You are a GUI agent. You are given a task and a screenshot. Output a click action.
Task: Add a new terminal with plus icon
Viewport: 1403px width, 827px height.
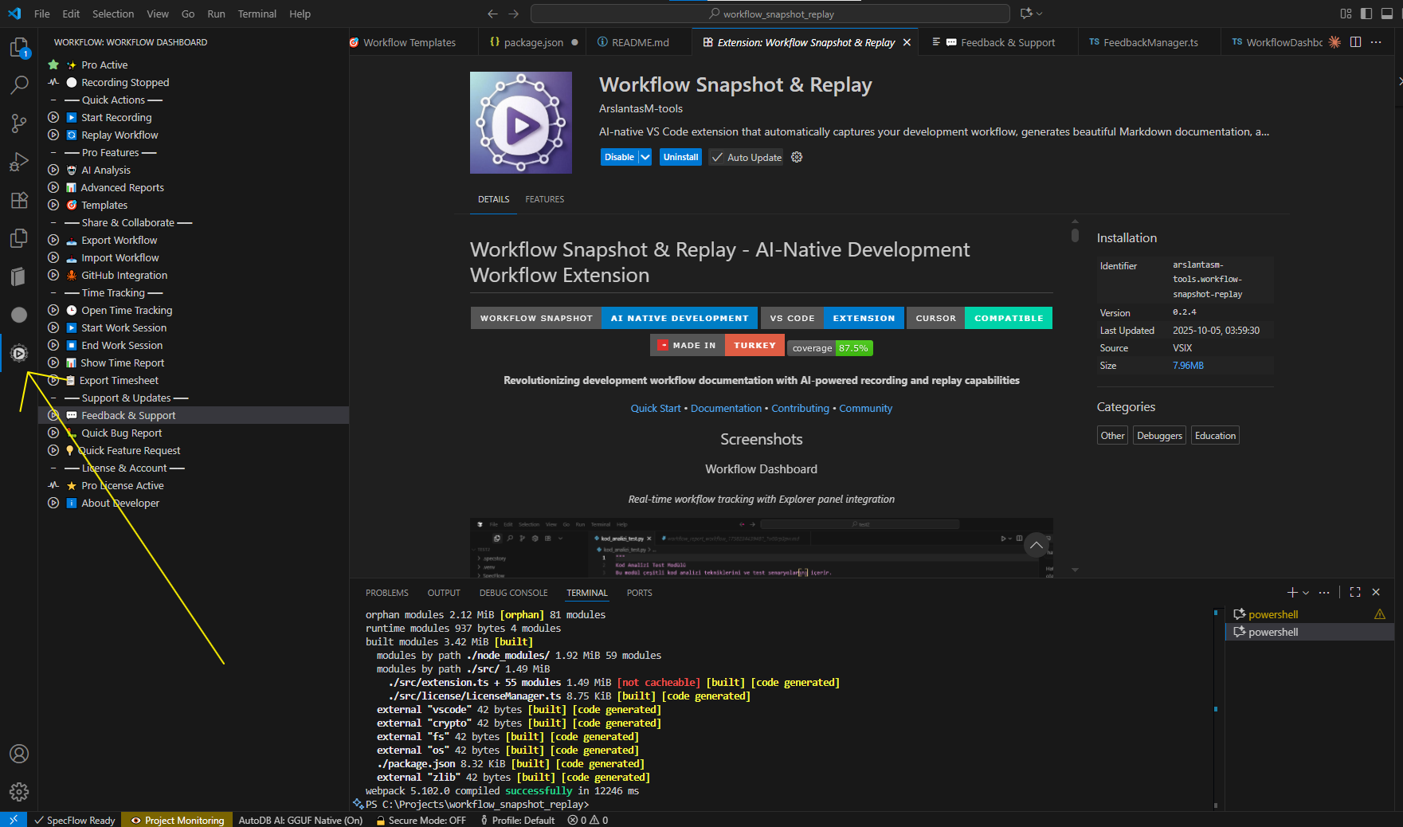coord(1291,592)
